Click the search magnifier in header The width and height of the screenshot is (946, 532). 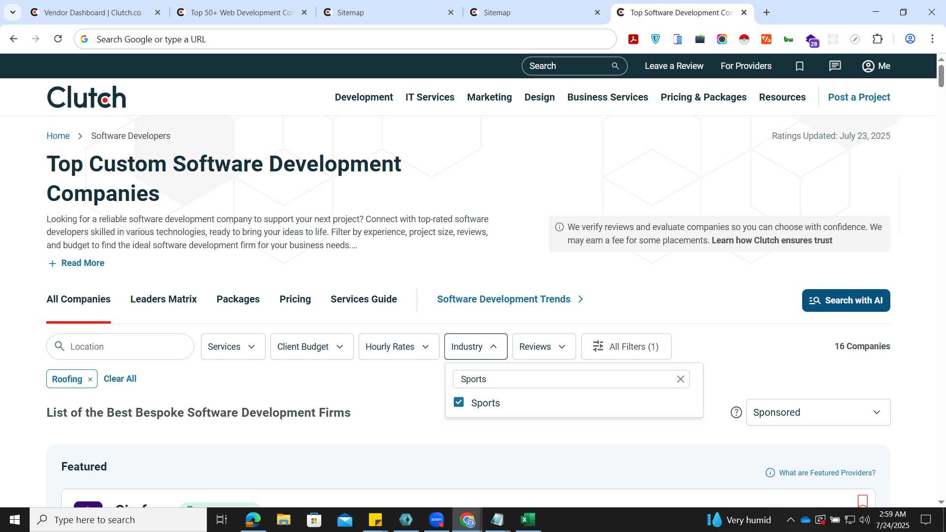pos(615,66)
